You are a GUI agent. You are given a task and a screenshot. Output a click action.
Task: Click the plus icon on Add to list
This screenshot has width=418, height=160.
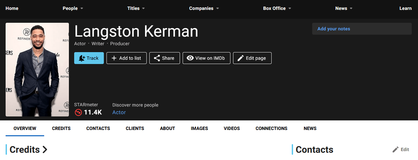click(114, 58)
